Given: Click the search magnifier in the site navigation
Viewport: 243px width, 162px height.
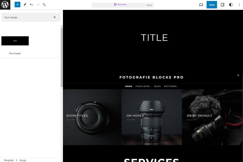Looking at the screenshot, I should coord(238,75).
